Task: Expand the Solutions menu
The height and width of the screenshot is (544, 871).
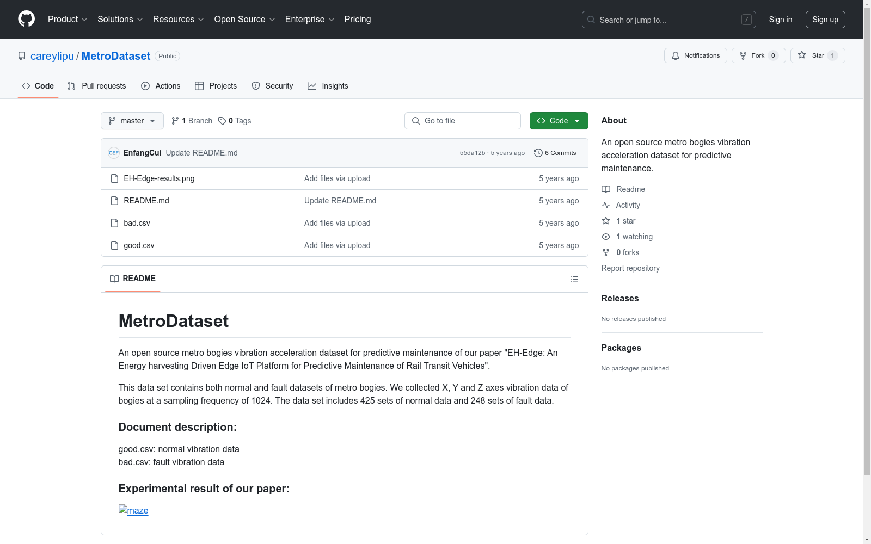Action: pyautogui.click(x=120, y=20)
